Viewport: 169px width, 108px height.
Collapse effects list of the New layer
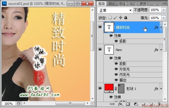[x=161, y=50]
